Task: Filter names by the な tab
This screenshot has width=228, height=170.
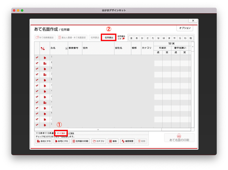Action: click(158, 38)
